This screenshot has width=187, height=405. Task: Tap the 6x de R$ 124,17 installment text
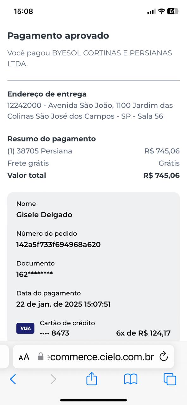[143, 333]
